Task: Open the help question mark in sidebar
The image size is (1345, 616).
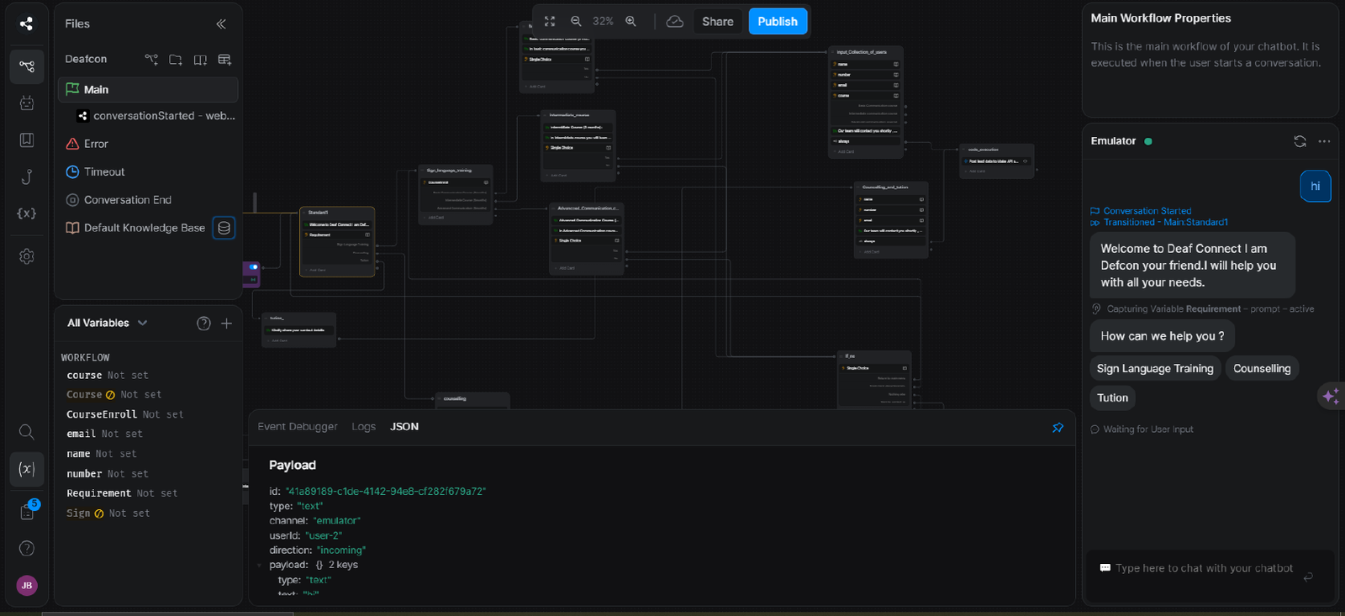Action: pos(27,548)
